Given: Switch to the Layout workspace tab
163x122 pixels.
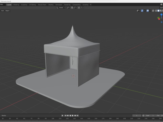Looking at the screenshot, I should coord(9,5).
